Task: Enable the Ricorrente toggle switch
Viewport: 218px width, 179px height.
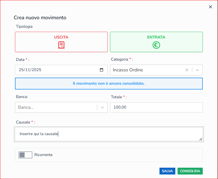Action: pos(25,155)
